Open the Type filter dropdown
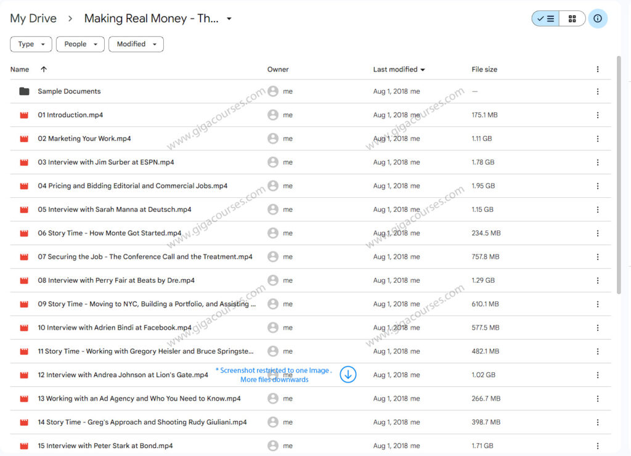The height and width of the screenshot is (456, 631). coord(31,44)
